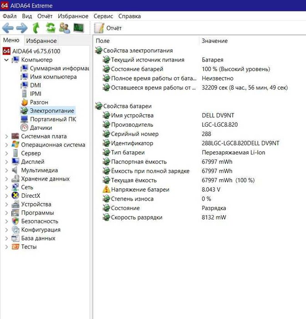Select Суммарная информация tree item
This screenshot has height=319, width=306.
(x=59, y=68)
